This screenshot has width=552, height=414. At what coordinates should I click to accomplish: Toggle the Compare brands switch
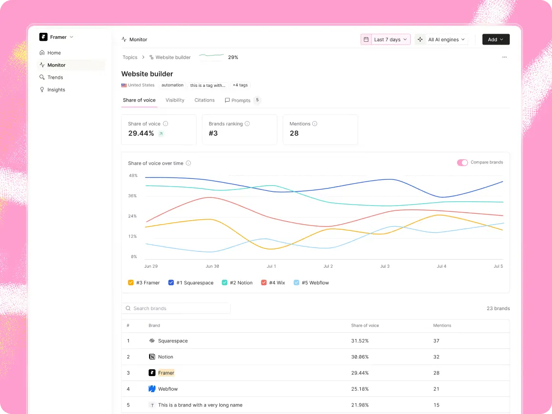[462, 162]
